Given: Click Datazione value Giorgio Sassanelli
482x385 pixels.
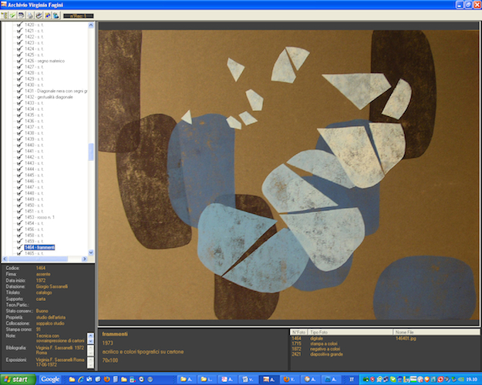Looking at the screenshot, I should pos(52,286).
